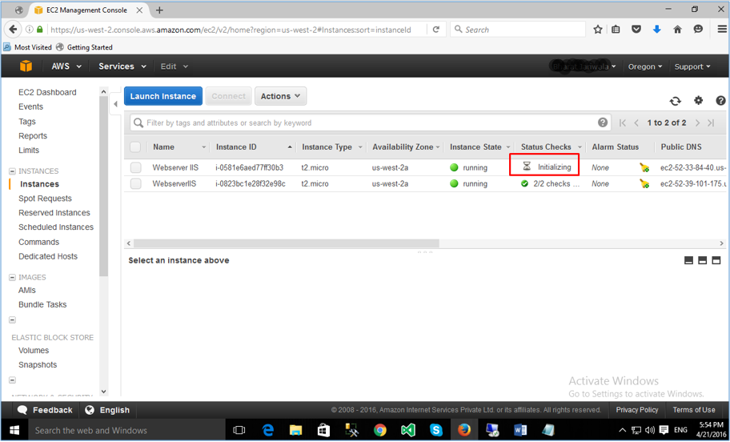Collapse the INSTANCES sidebar section
Image resolution: width=730 pixels, height=442 pixels.
(12, 171)
